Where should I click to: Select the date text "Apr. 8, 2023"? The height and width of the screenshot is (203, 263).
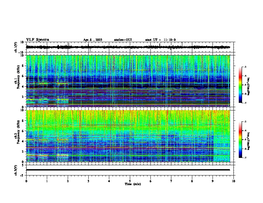pyautogui.click(x=93, y=40)
